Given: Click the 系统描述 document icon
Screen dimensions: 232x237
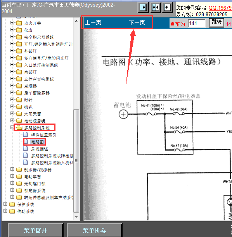Looking at the screenshot, I should coord(26,149).
